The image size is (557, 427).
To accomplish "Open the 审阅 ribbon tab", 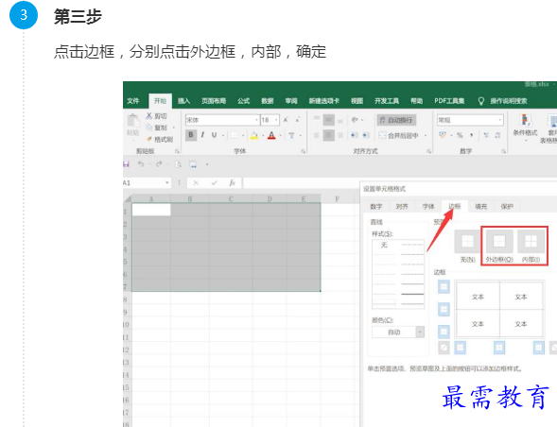I will 291,101.
